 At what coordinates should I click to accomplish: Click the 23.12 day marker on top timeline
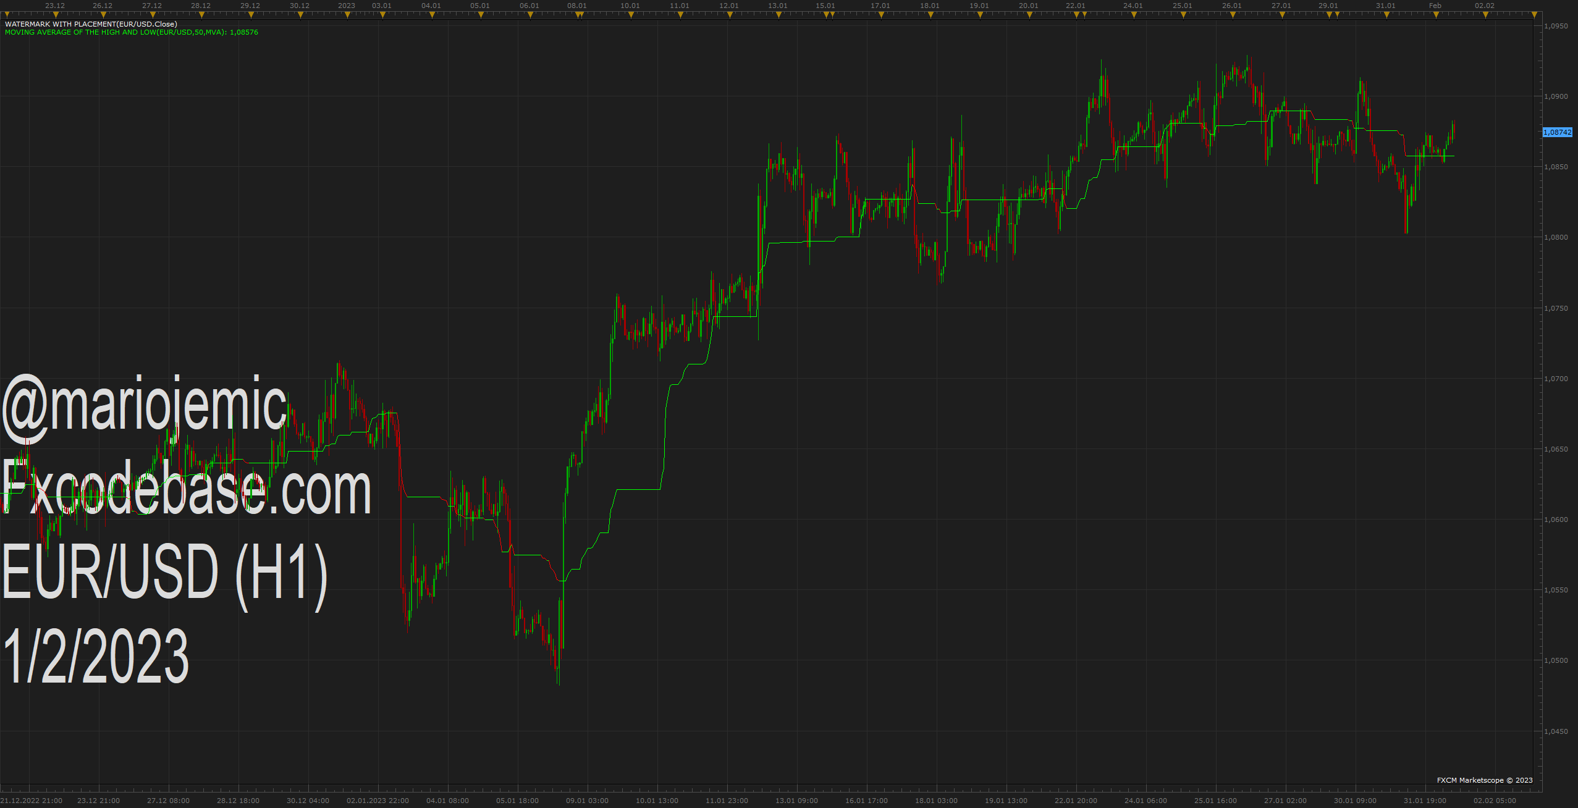tap(55, 6)
